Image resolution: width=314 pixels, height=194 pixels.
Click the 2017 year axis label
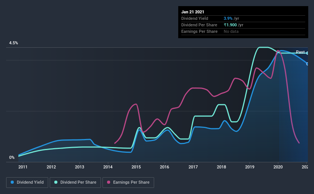(193, 167)
